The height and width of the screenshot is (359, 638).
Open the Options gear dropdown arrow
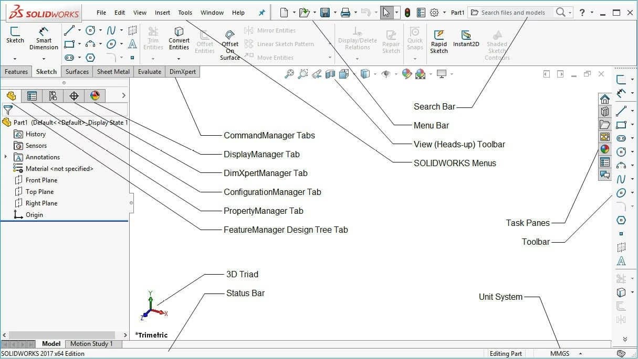pos(444,13)
